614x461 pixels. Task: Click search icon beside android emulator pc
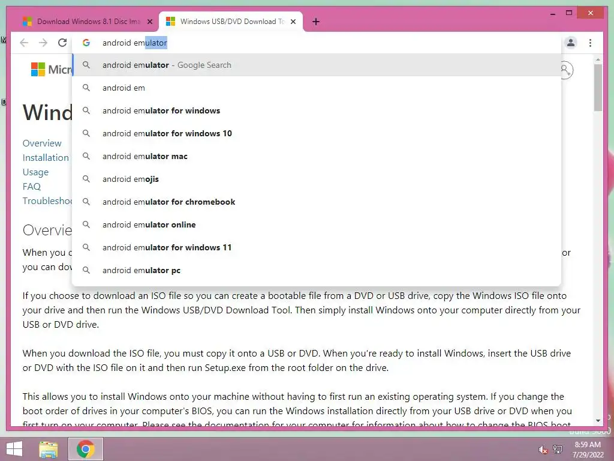tap(86, 270)
